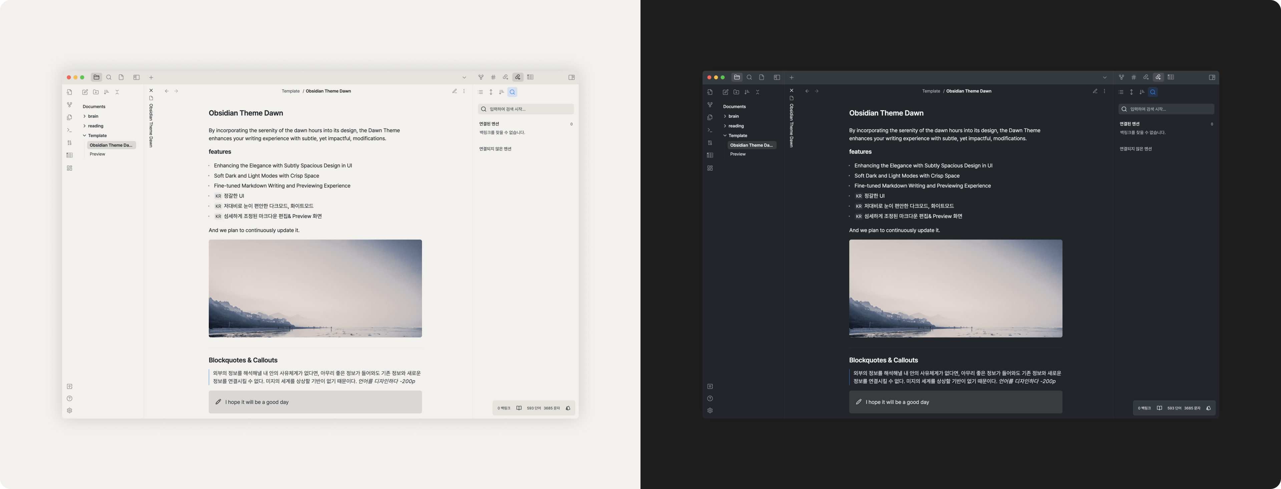The width and height of the screenshot is (1281, 489).
Task: Open tab list dropdown chevron in light window
Action: coord(464,77)
